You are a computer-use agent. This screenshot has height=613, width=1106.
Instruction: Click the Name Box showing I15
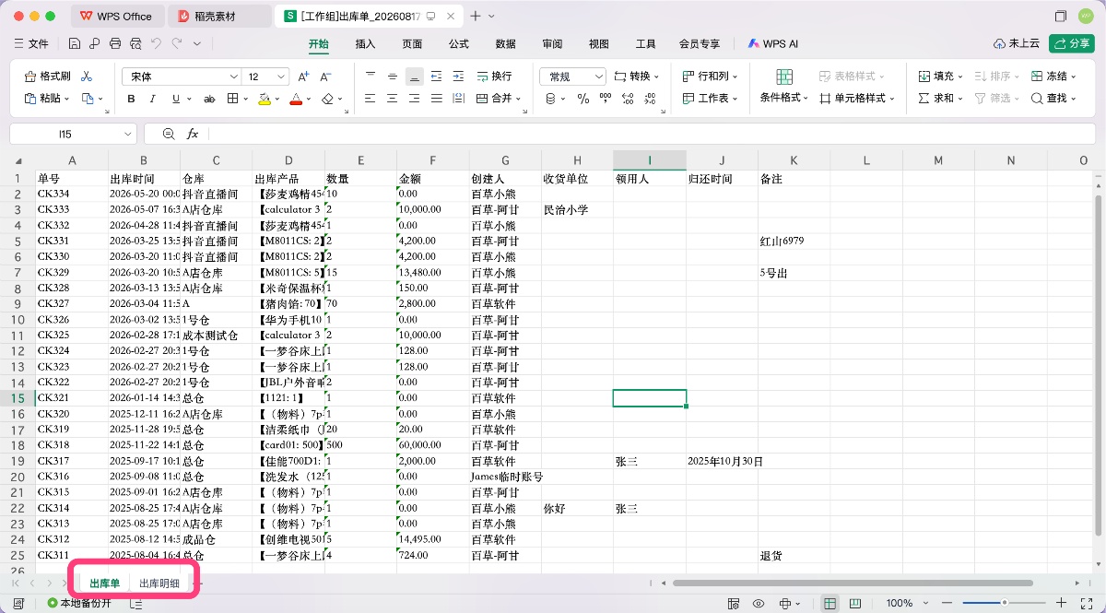point(73,134)
